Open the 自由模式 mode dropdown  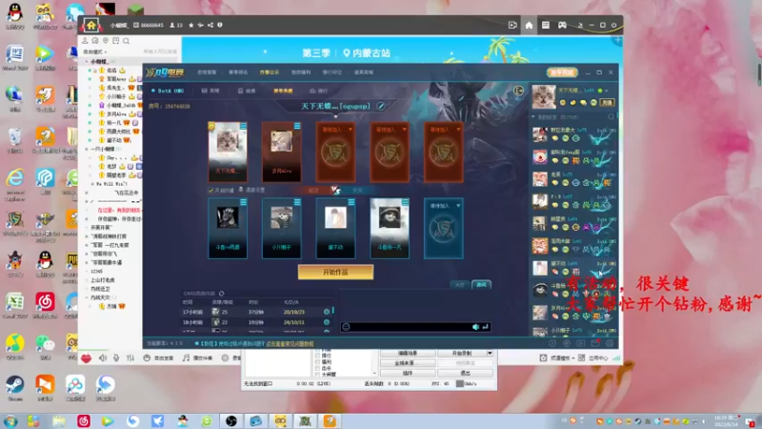[94, 51]
